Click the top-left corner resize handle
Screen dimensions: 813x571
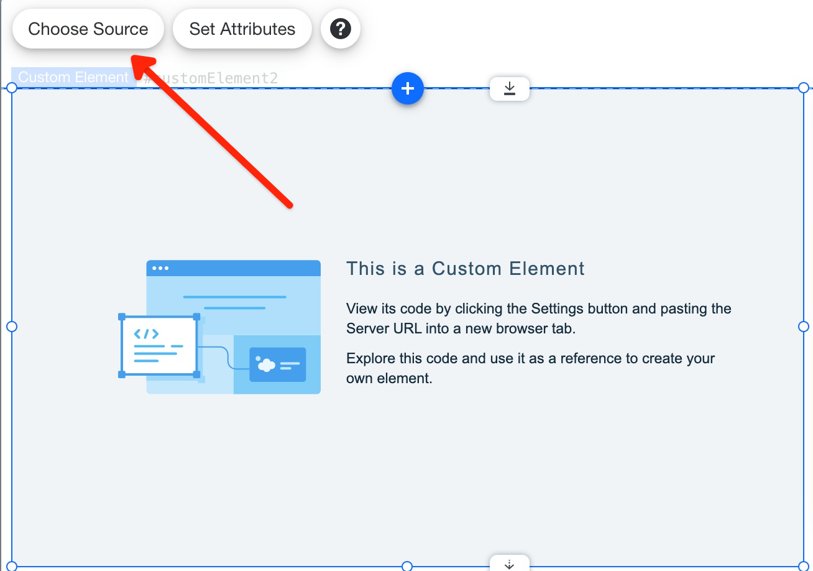(x=11, y=88)
